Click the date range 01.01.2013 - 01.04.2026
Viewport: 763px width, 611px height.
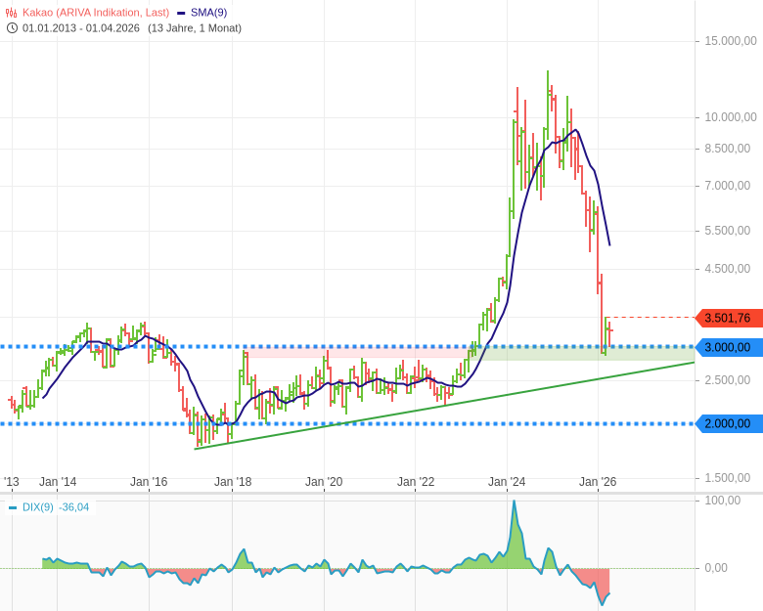[81, 27]
